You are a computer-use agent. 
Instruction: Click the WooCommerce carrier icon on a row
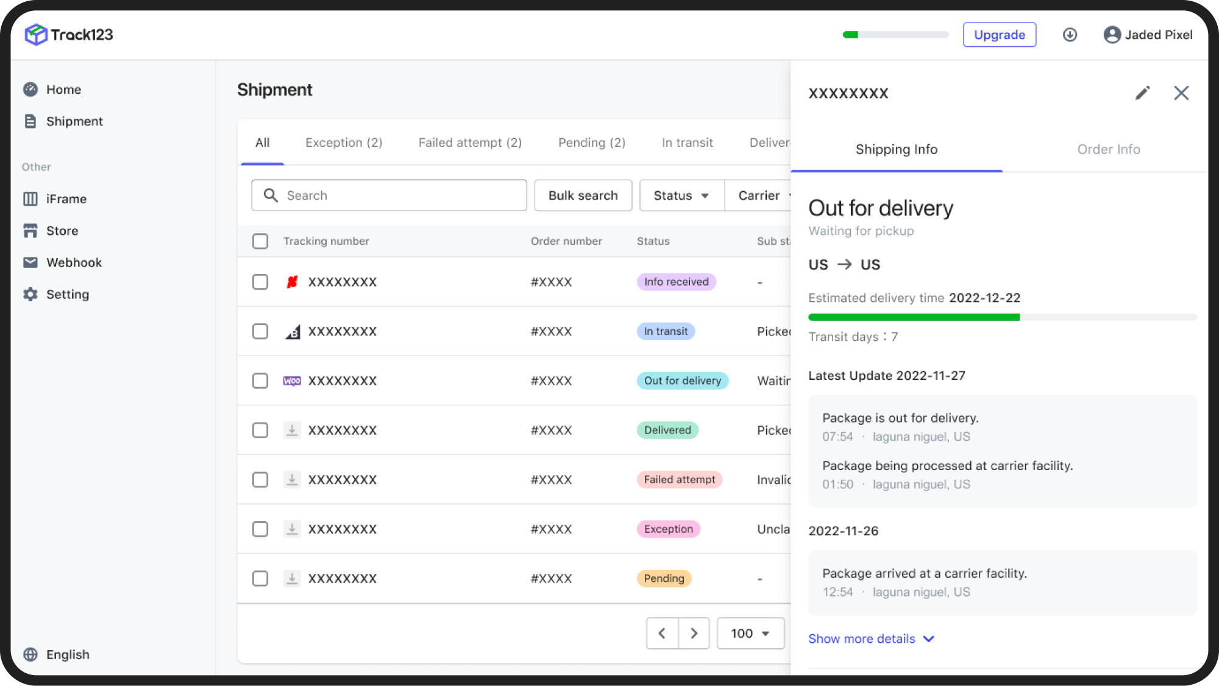click(x=292, y=380)
